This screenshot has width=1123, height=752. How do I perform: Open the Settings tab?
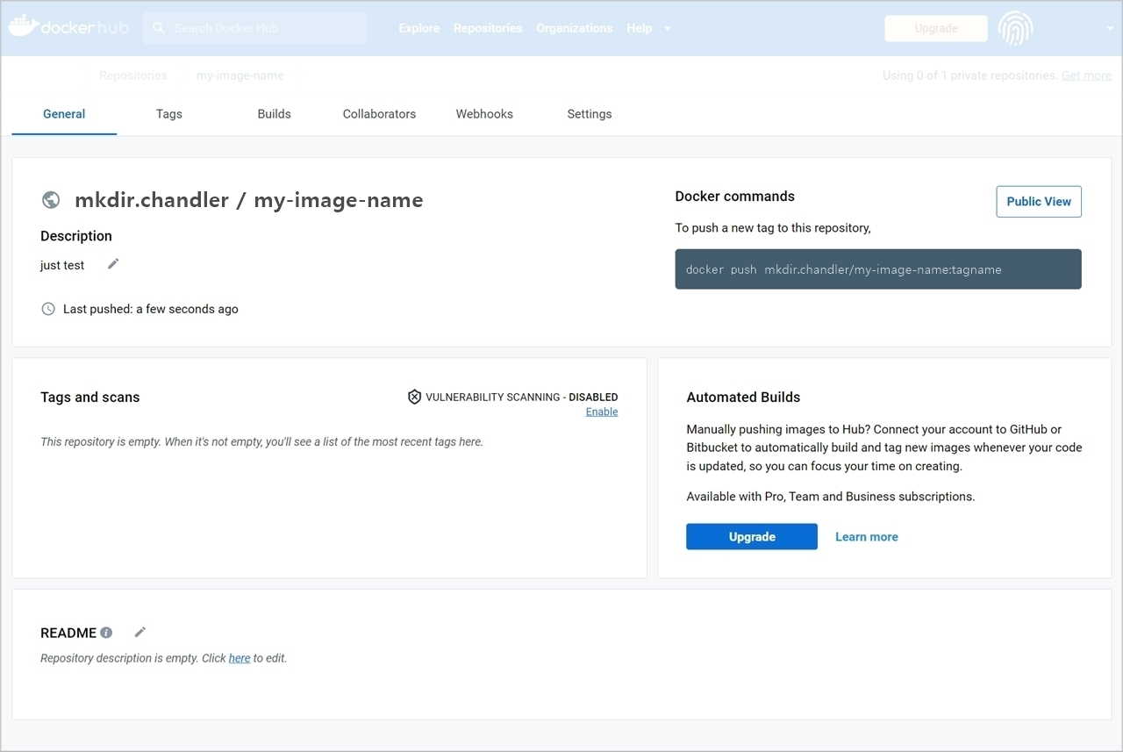pyautogui.click(x=590, y=114)
